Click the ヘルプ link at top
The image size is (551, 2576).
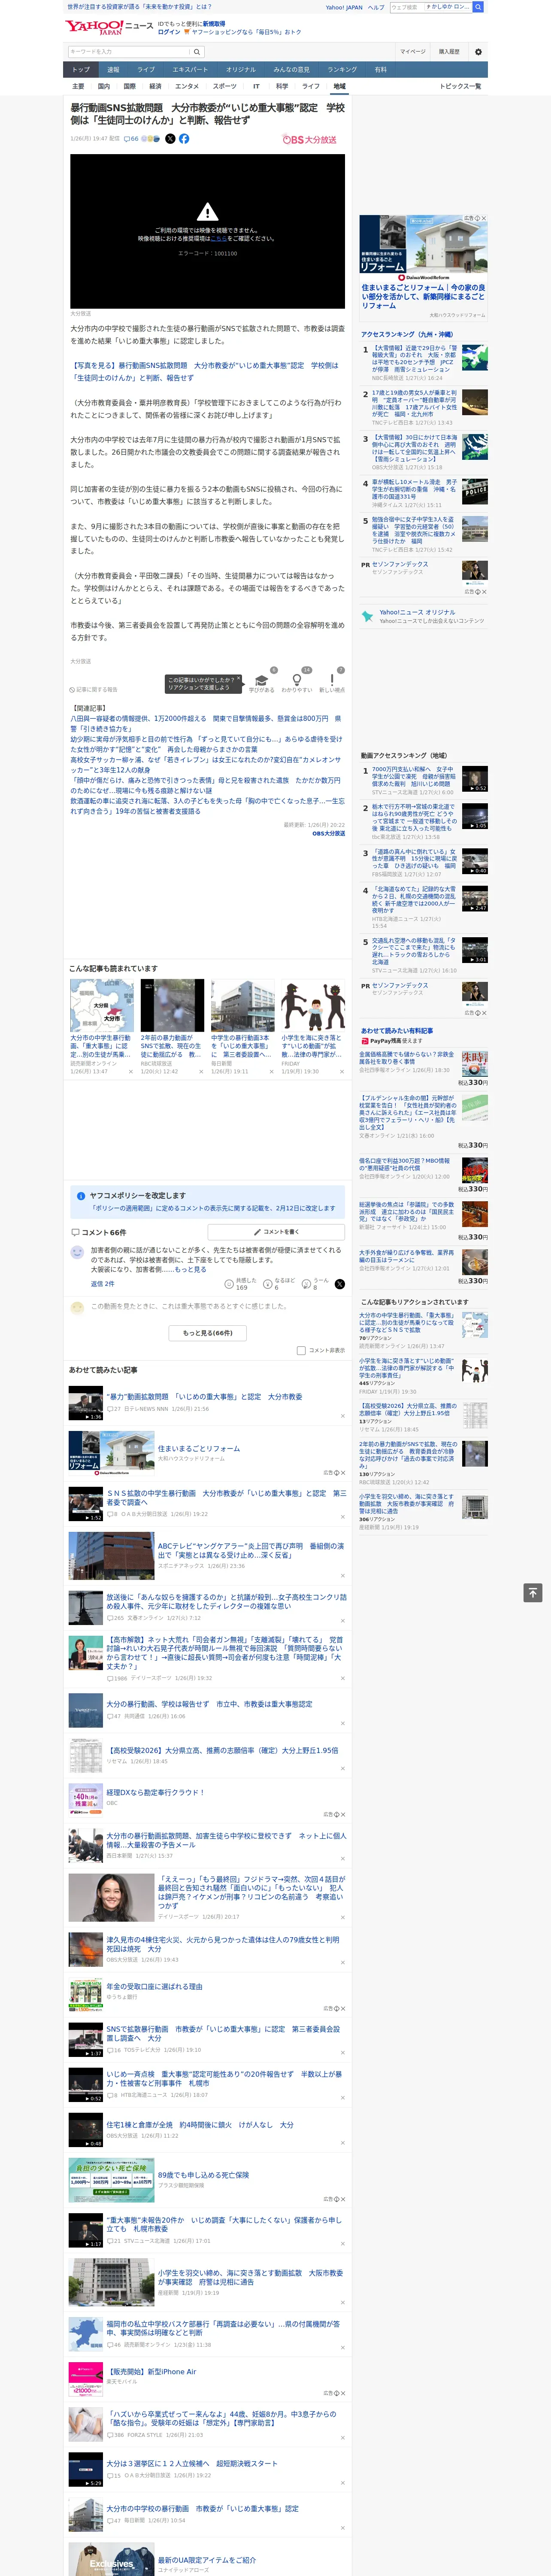pyautogui.click(x=376, y=7)
